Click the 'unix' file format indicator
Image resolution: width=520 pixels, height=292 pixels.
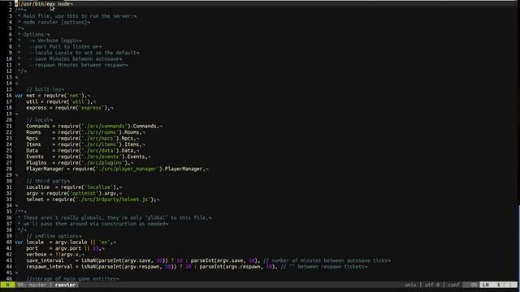click(410, 285)
